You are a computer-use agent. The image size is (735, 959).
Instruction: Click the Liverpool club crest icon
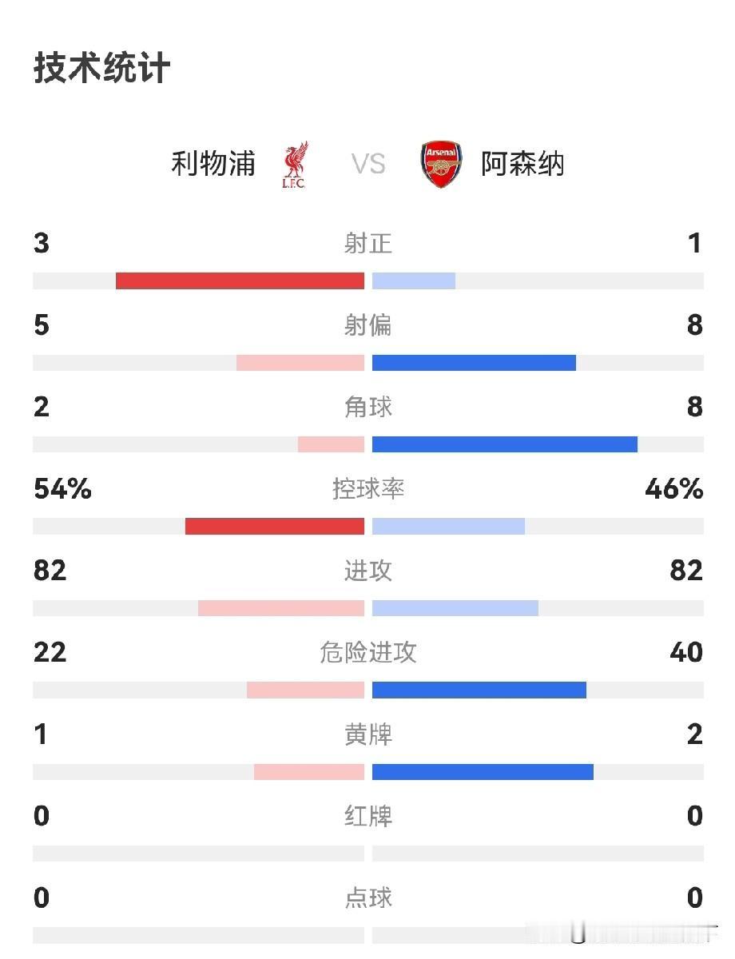coord(294,165)
